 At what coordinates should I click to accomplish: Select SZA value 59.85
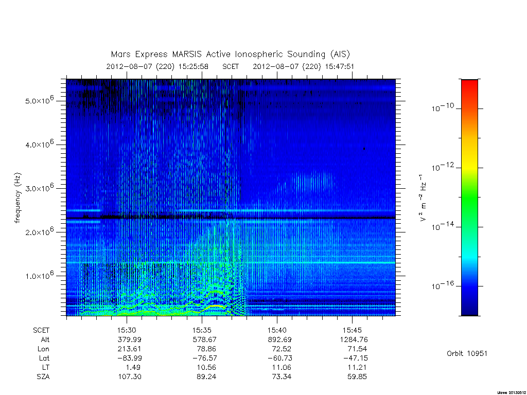[357, 377]
